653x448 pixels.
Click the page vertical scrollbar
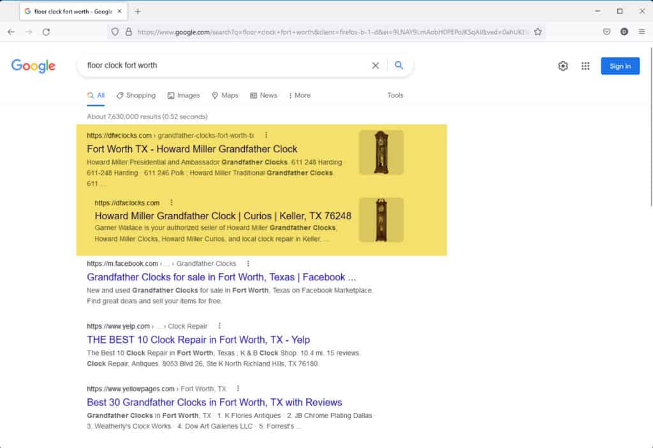(x=651, y=127)
